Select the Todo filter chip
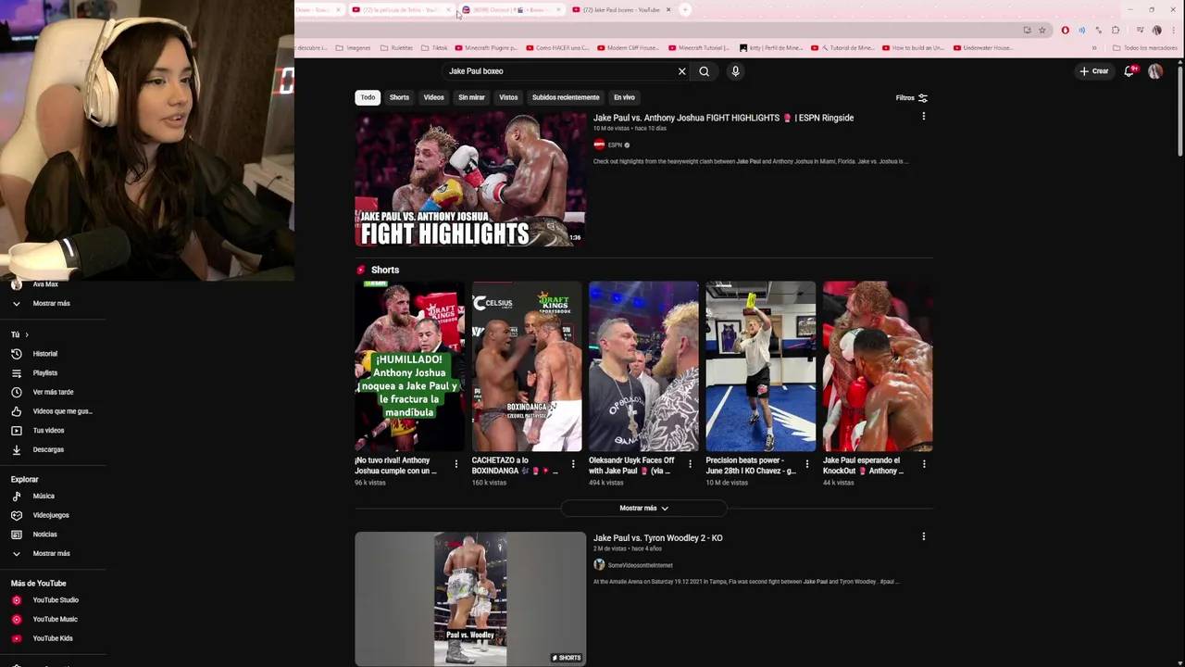This screenshot has width=1185, height=667. point(368,97)
